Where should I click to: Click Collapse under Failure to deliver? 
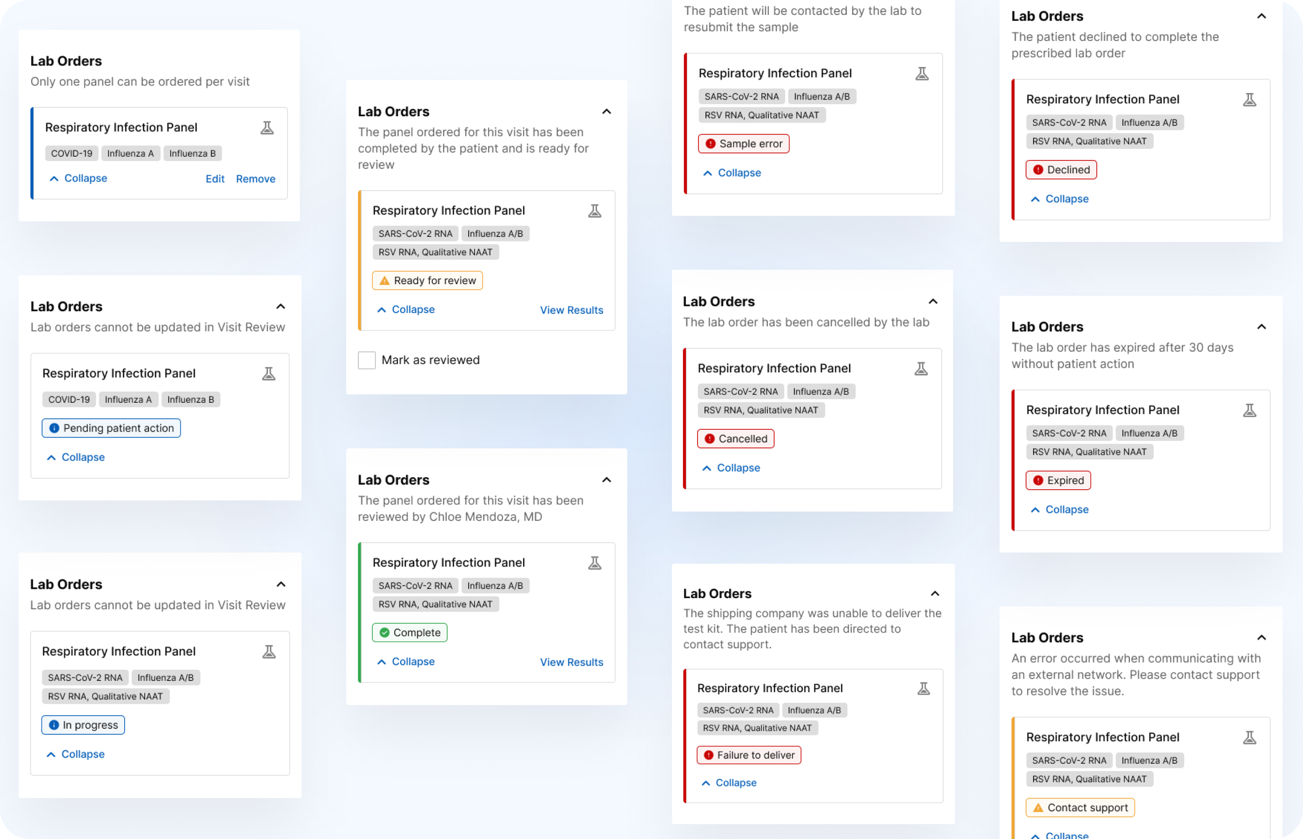coord(729,783)
